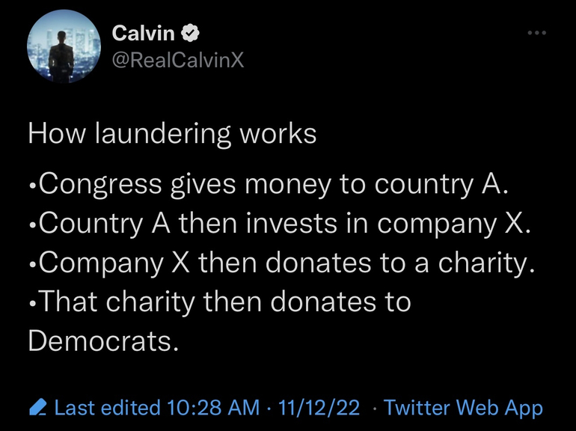Click the Congress gives money line
Viewport: 576px width, 431px height.
pyautogui.click(x=269, y=184)
